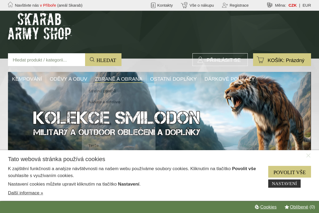Close the cookie banner with the X

click(308, 155)
